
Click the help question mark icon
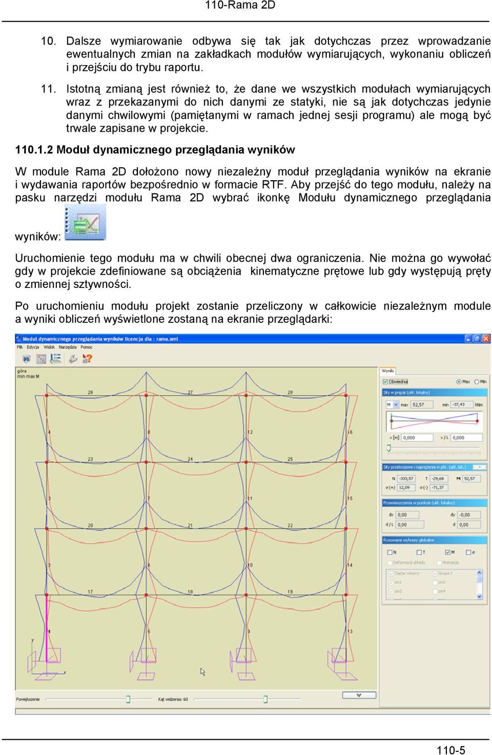click(x=87, y=358)
